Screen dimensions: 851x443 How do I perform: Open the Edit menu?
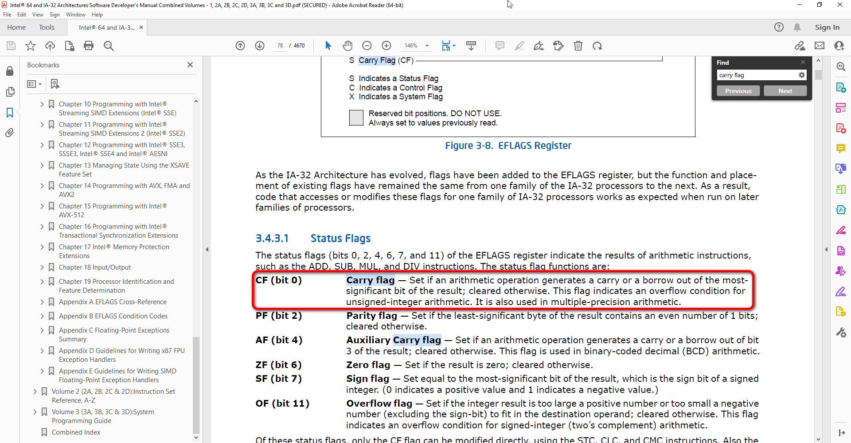pos(22,15)
